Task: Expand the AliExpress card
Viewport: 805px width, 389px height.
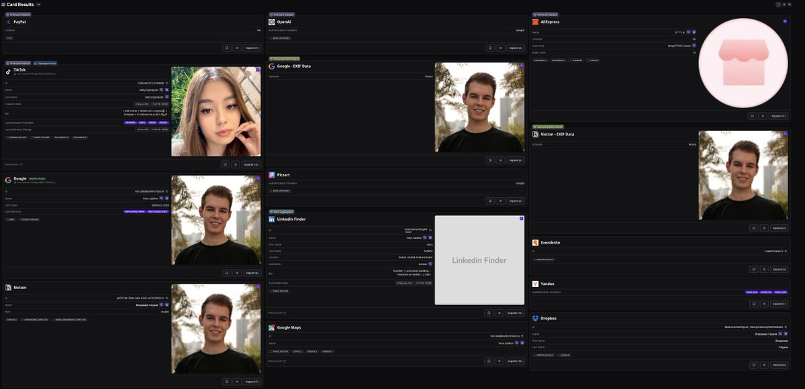Action: tap(779, 116)
